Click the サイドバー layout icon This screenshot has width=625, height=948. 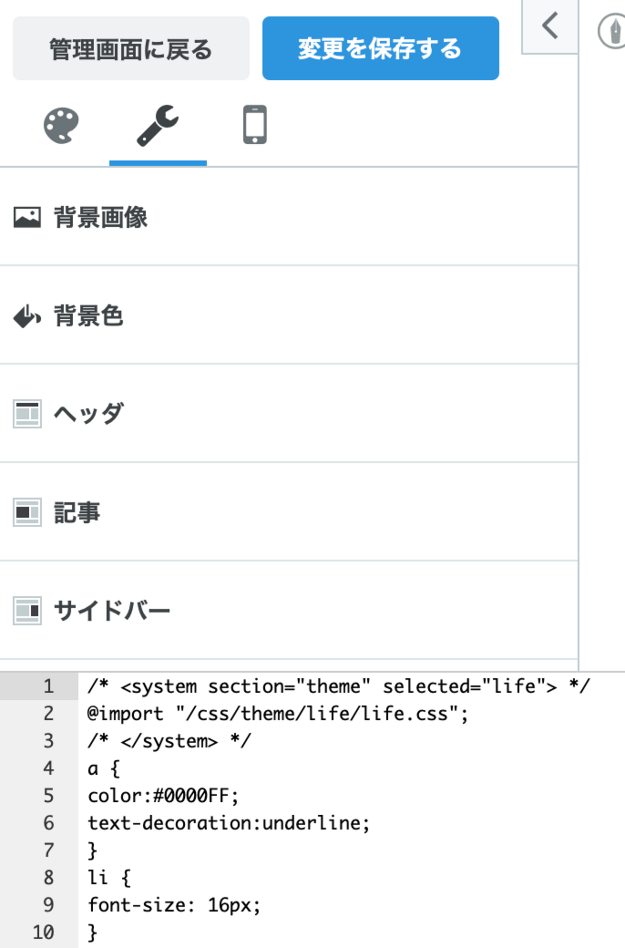coord(27,611)
